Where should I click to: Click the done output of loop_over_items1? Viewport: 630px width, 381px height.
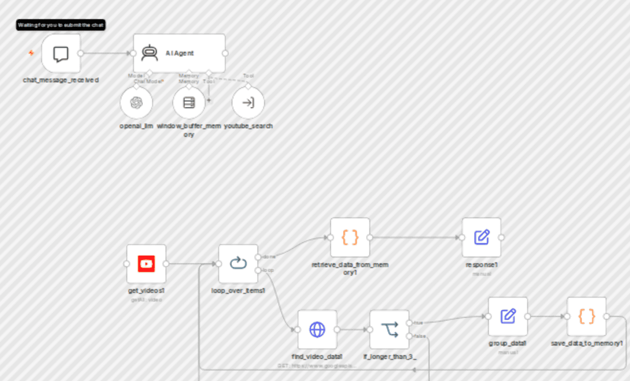pyautogui.click(x=258, y=257)
